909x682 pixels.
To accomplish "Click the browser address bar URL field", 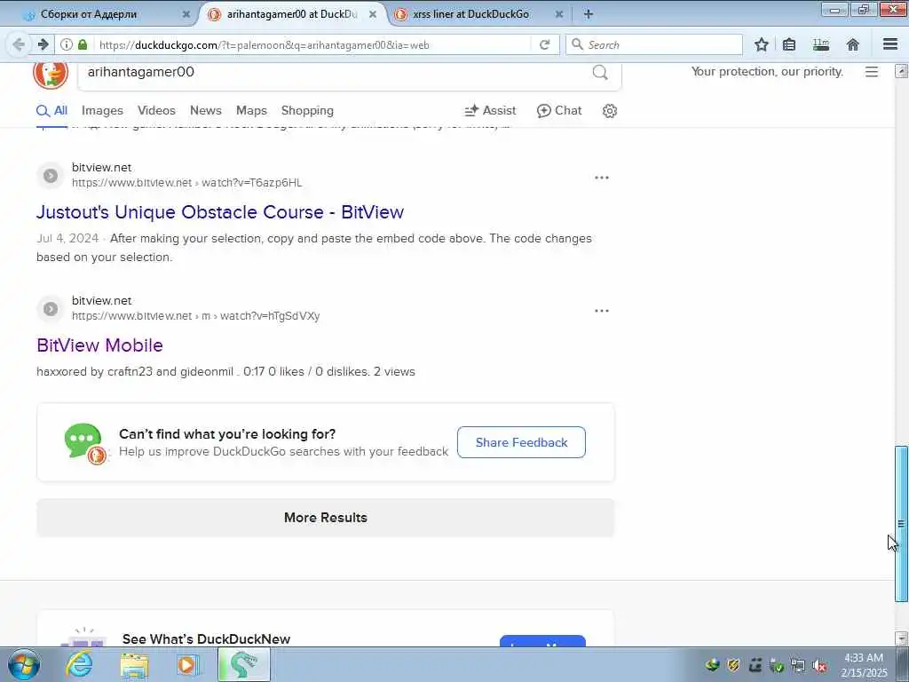I will (313, 44).
